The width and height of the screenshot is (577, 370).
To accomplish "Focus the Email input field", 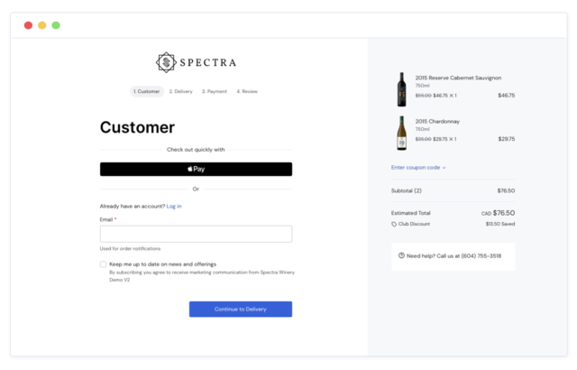I will [x=196, y=234].
